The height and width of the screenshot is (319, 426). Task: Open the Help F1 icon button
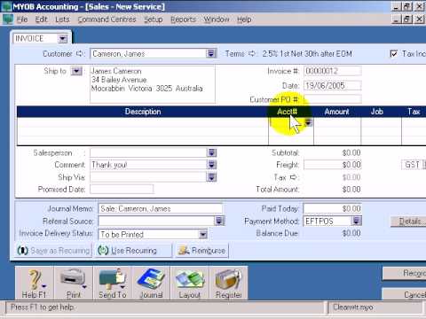pos(34,283)
